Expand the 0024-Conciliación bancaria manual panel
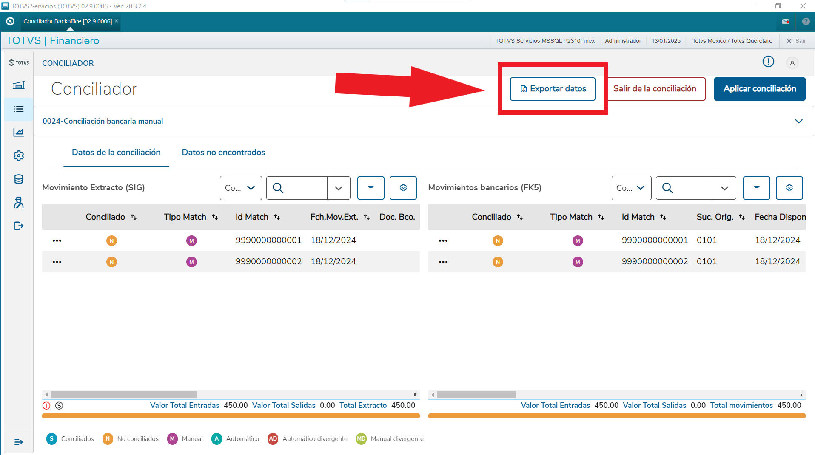 click(799, 121)
